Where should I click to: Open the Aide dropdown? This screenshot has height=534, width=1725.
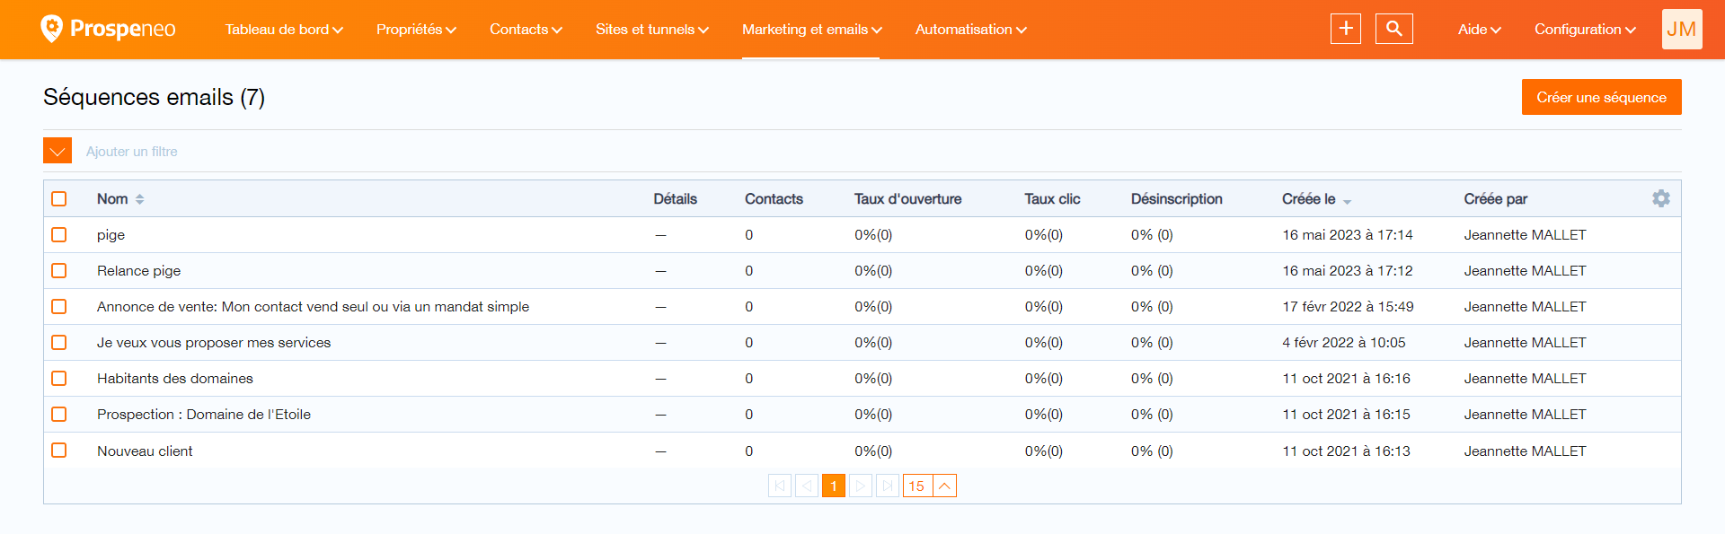click(1479, 30)
